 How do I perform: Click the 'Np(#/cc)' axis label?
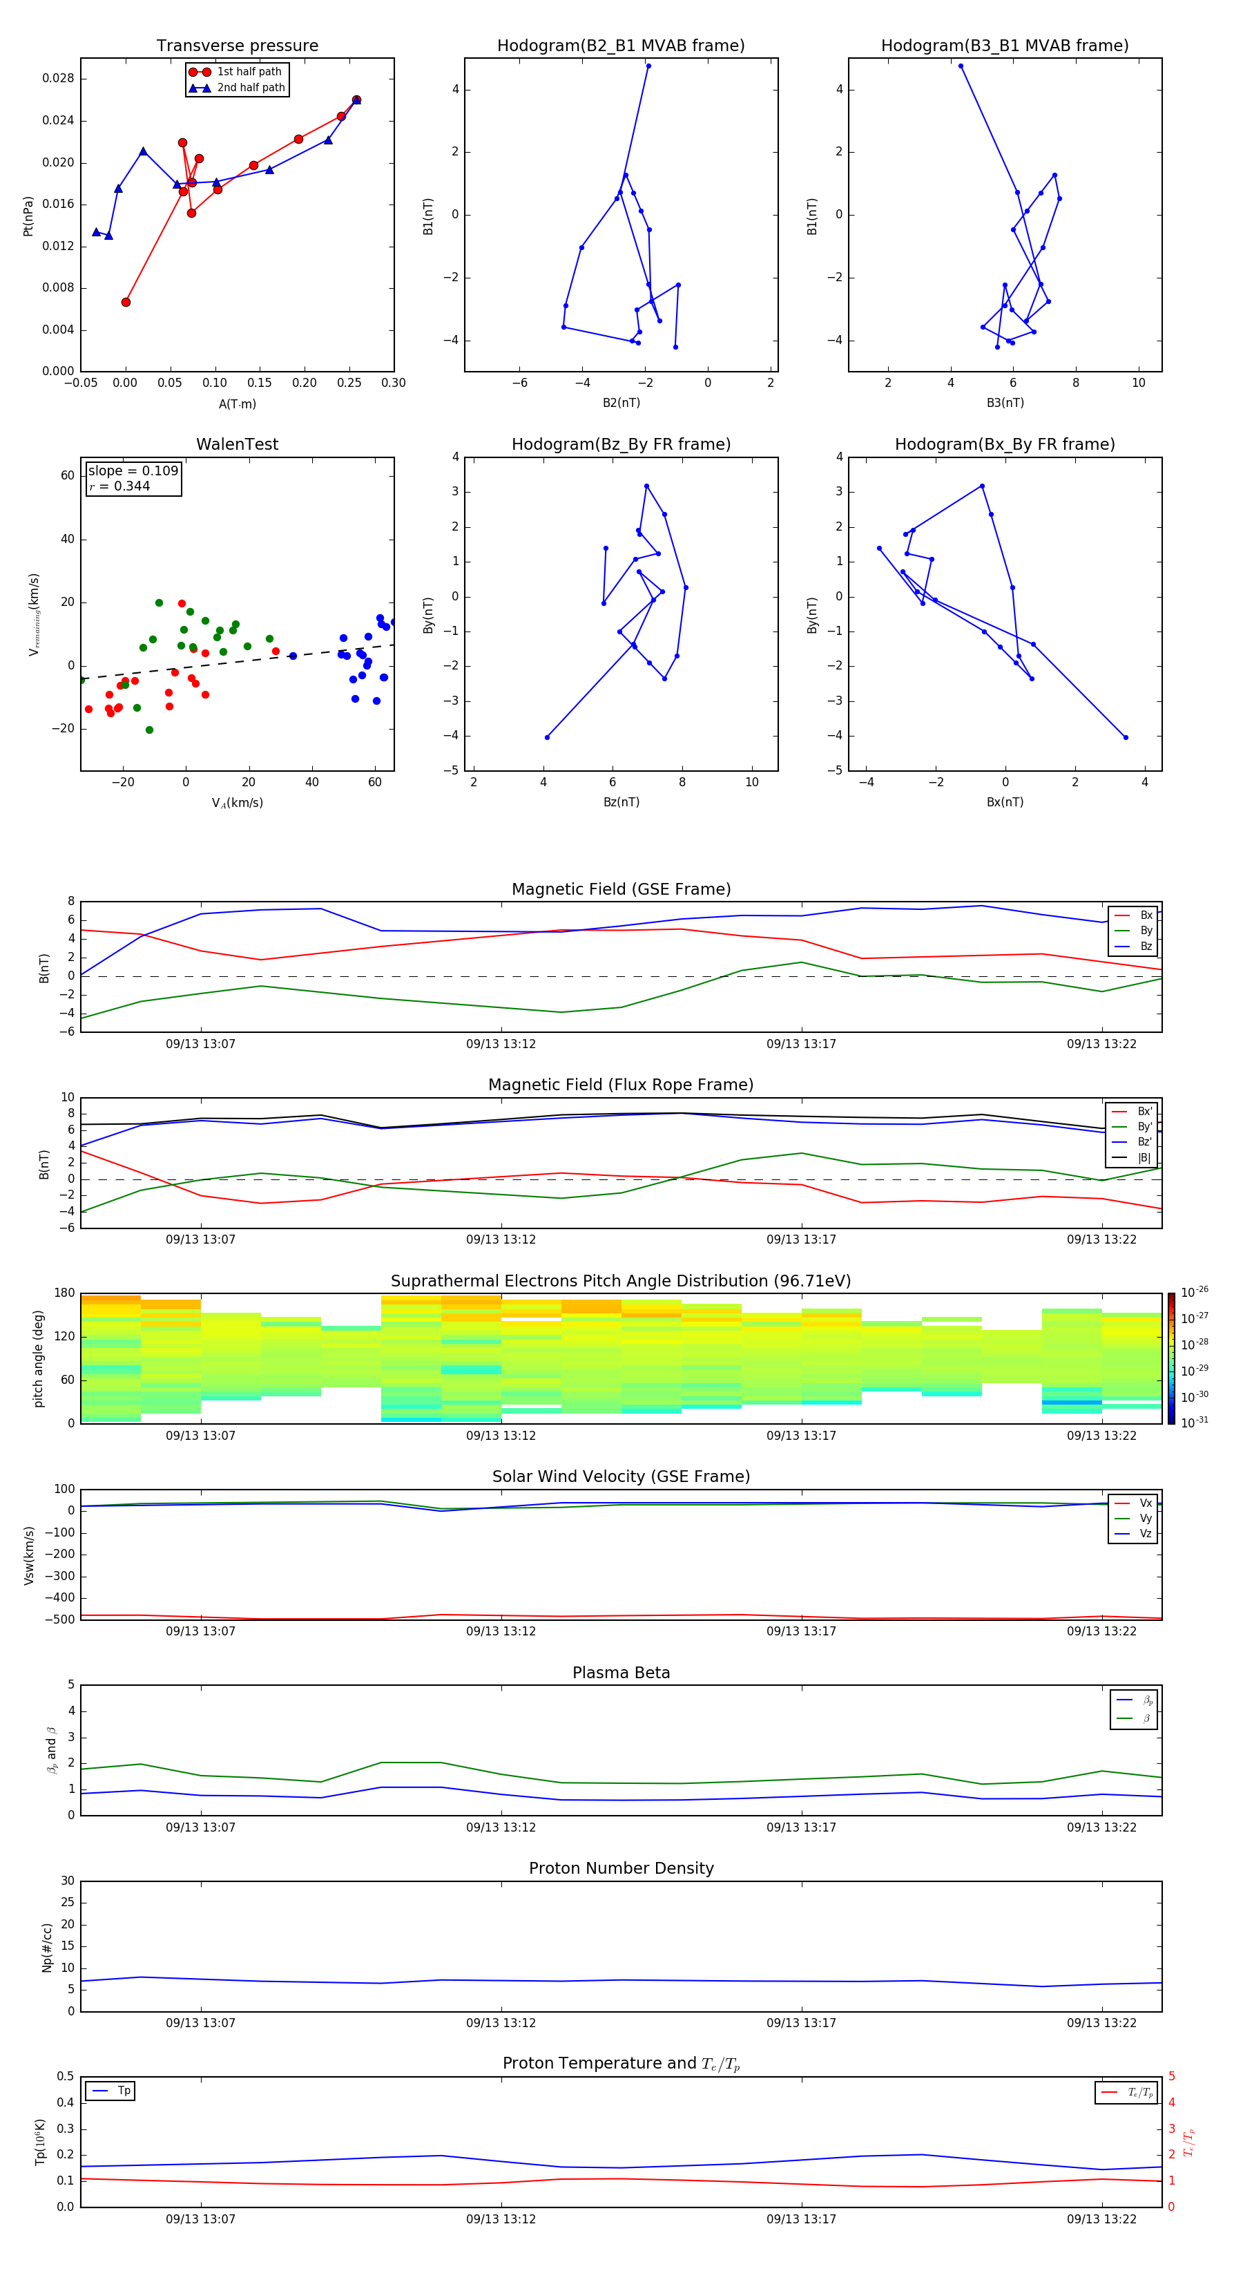pyautogui.click(x=47, y=1946)
